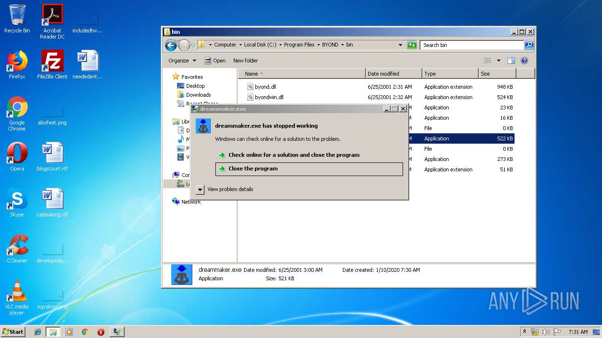
Task: Open the Recycle Bin desktop icon
Action: 17,19
